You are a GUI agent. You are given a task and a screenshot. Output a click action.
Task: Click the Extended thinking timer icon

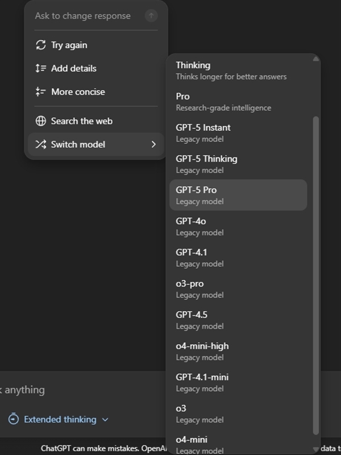(x=14, y=419)
